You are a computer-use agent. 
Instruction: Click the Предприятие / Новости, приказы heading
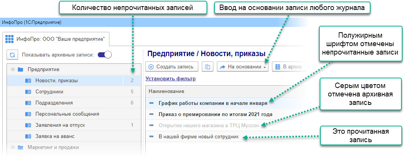coord(206,54)
